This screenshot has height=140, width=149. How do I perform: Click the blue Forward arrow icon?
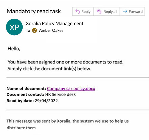(x=125, y=11)
